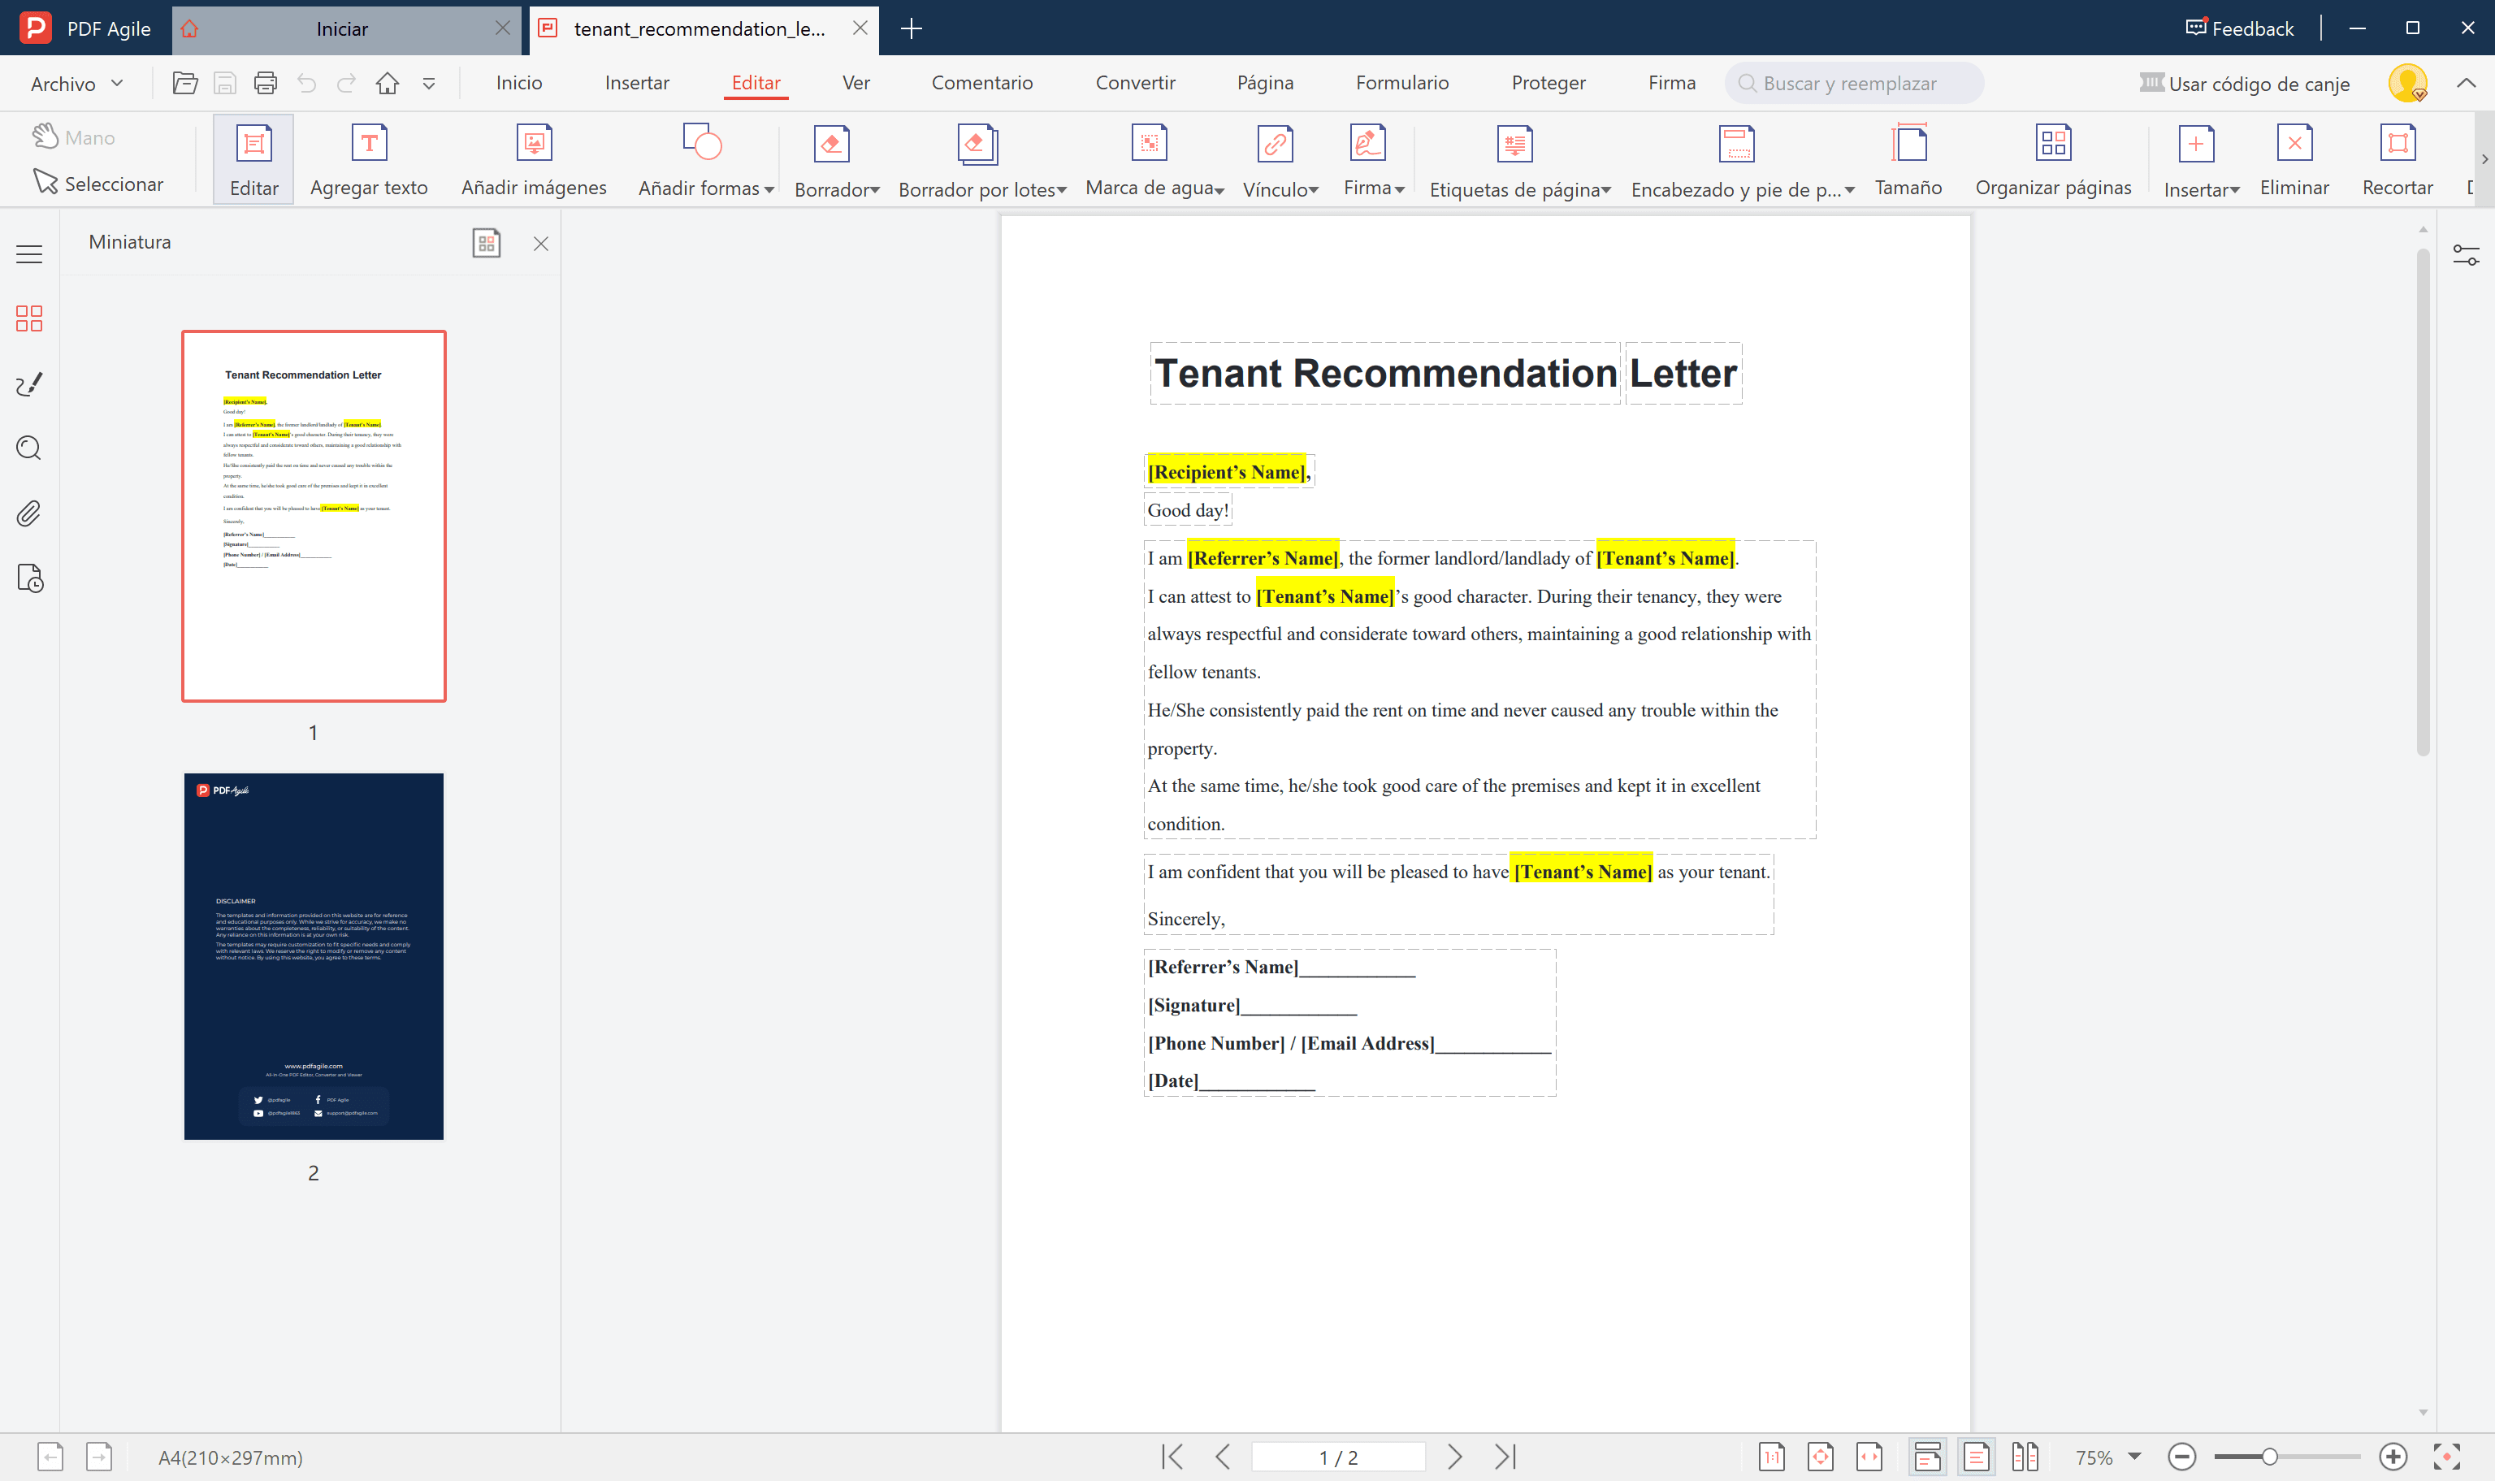Select the thumbnails view icon in sidebar

(29, 318)
